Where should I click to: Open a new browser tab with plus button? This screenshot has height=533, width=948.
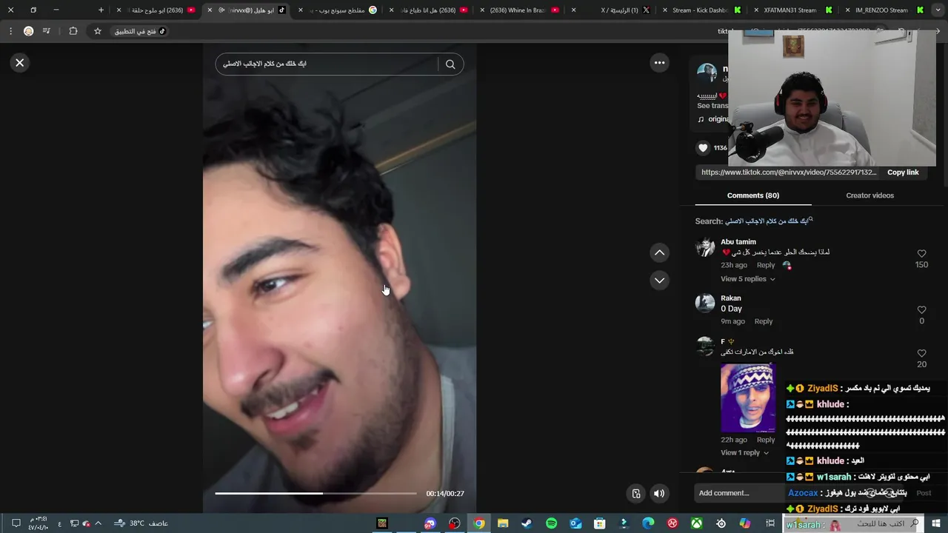click(x=101, y=10)
